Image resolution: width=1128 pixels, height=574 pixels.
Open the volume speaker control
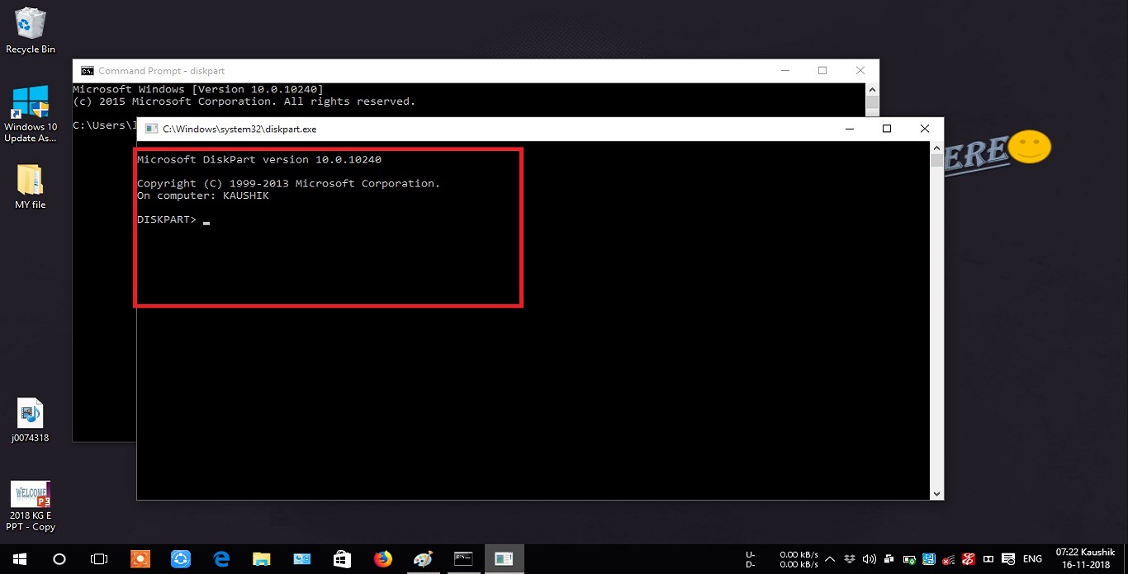pos(869,559)
